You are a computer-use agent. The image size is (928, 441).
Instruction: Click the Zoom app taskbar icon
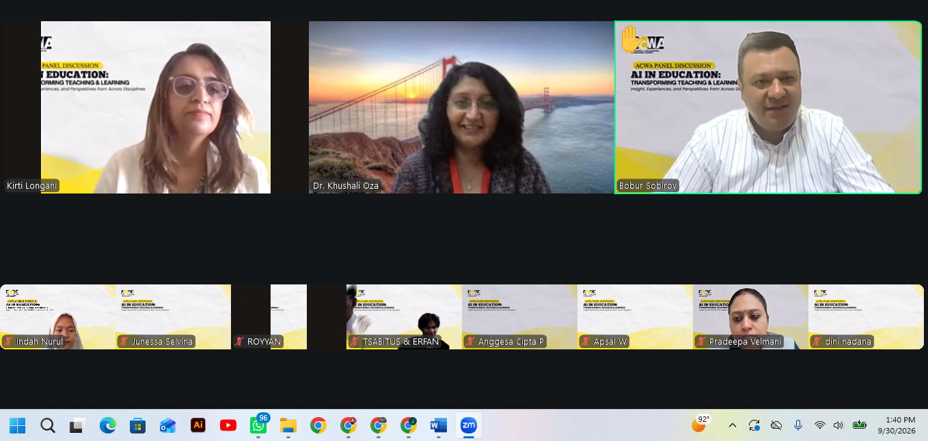469,425
